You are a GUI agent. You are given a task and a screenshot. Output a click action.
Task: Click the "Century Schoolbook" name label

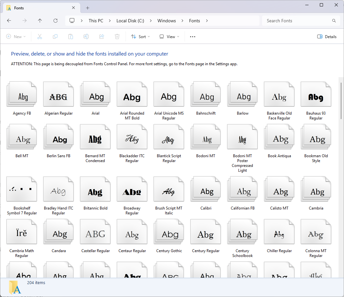coord(242,253)
